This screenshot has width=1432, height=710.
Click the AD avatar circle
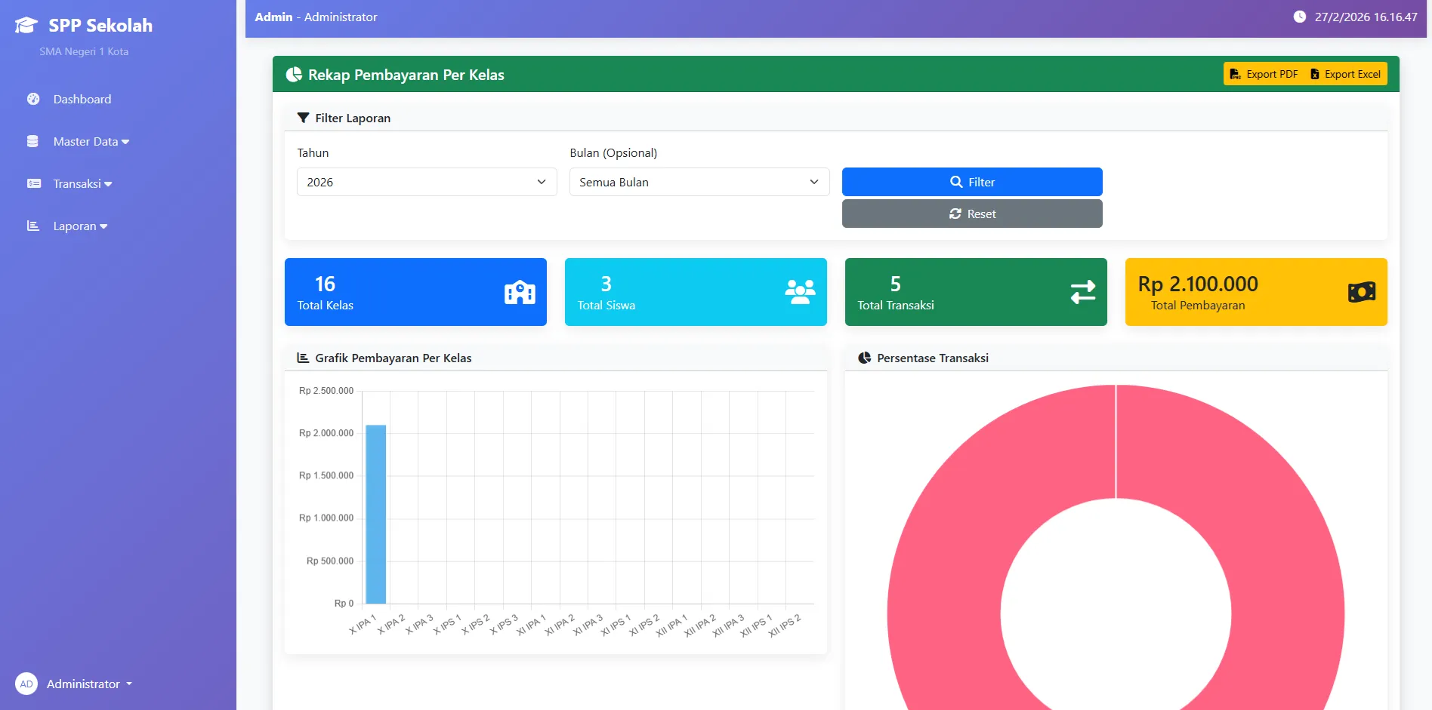pyautogui.click(x=26, y=684)
